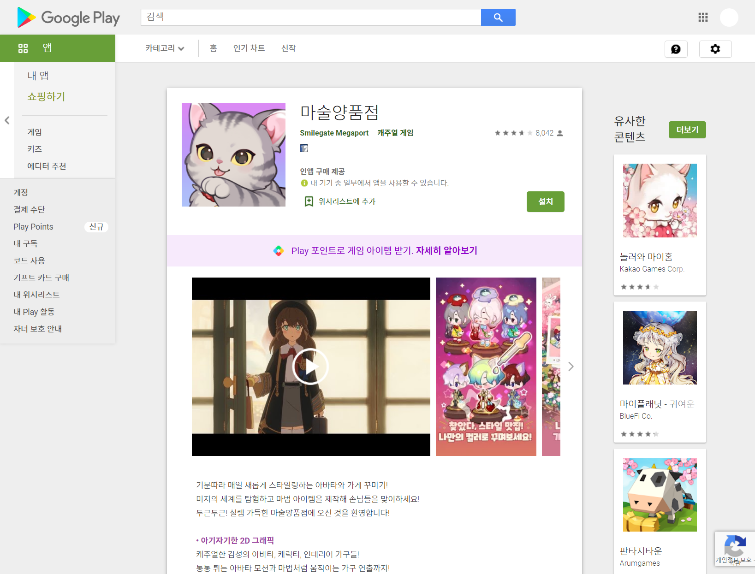Image resolution: width=755 pixels, height=574 pixels.
Task: Click the 인앱 구매 제공 text
Action: (322, 172)
